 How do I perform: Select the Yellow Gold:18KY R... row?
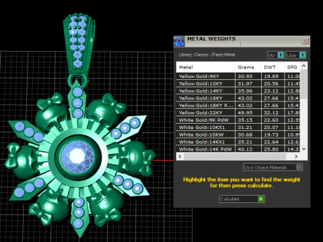pos(238,106)
